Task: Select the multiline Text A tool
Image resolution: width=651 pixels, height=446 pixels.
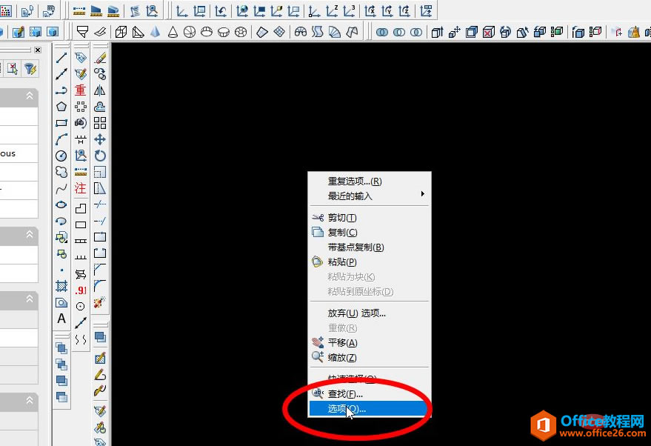Action: [x=61, y=319]
